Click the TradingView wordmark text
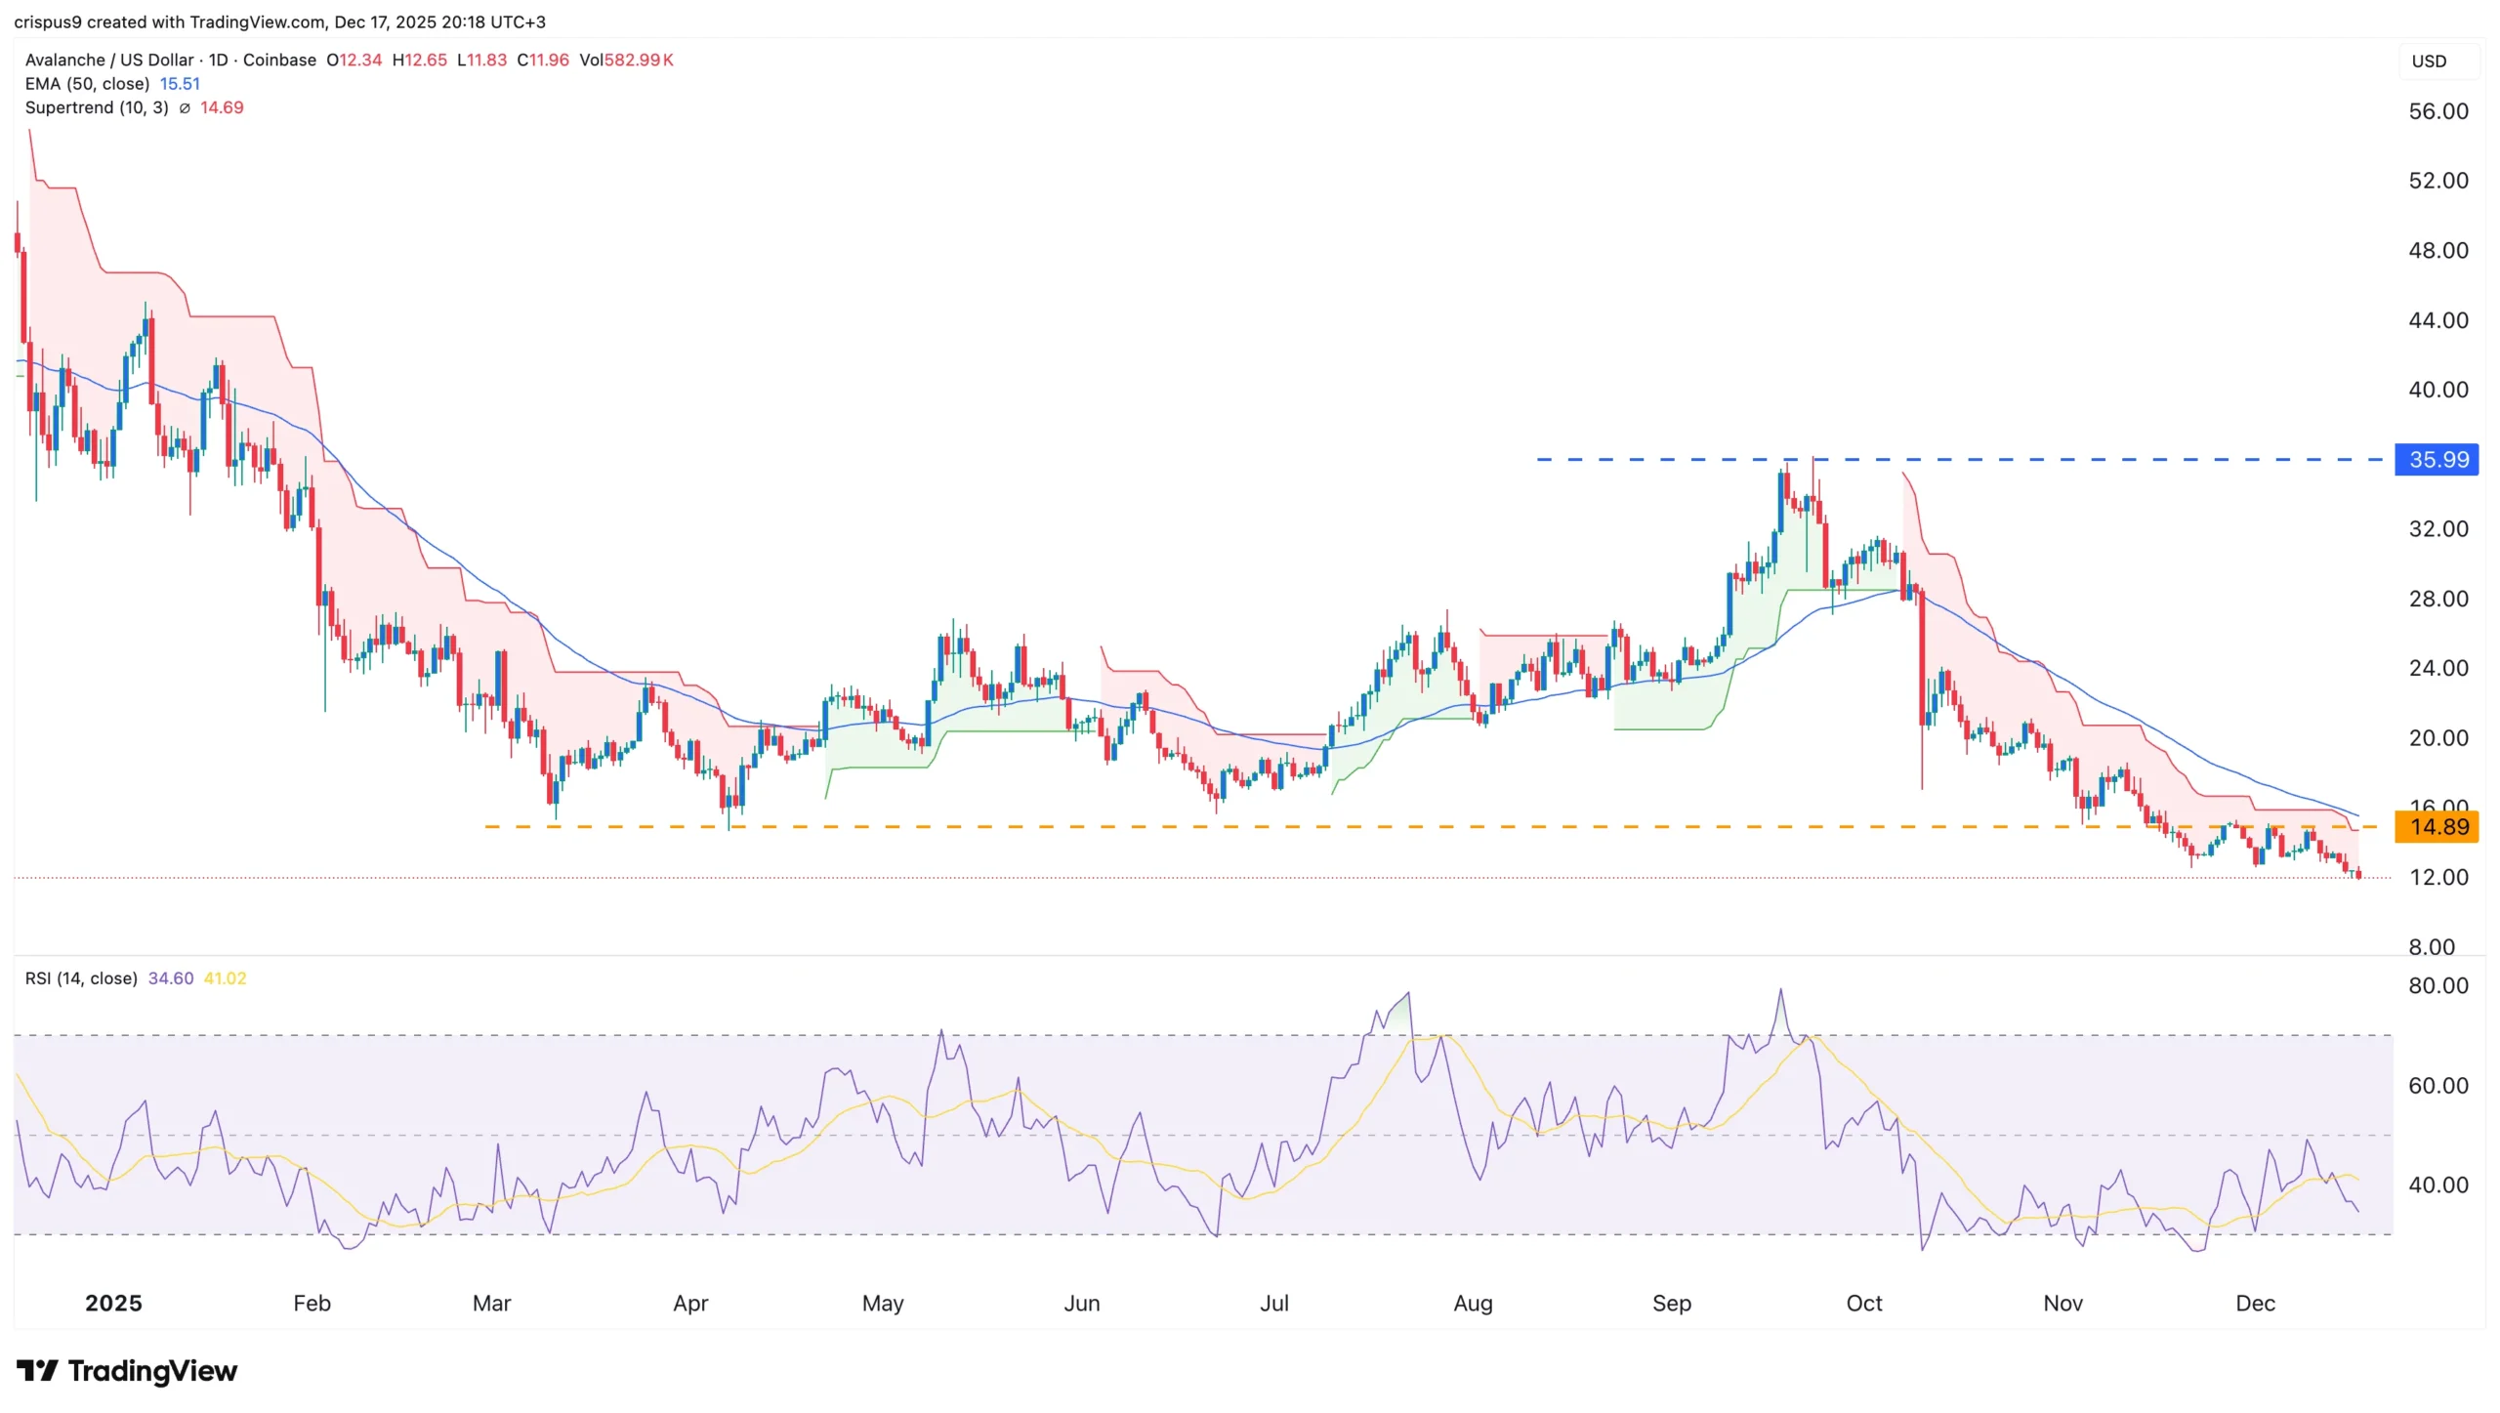 pyautogui.click(x=152, y=1371)
